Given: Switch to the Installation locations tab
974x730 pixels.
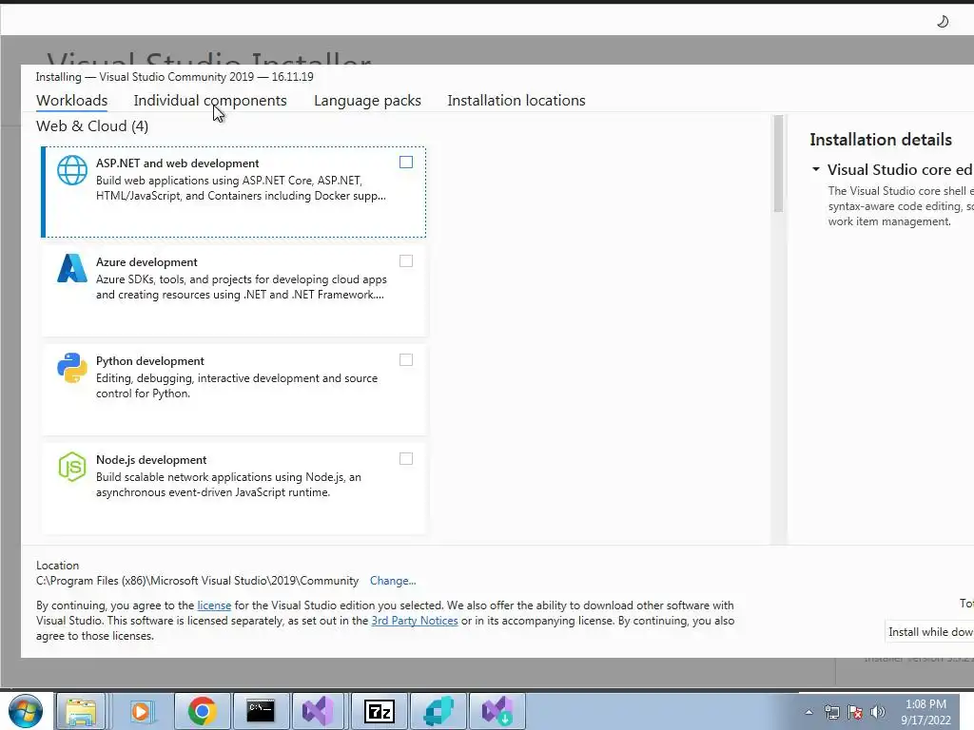Looking at the screenshot, I should 516,101.
